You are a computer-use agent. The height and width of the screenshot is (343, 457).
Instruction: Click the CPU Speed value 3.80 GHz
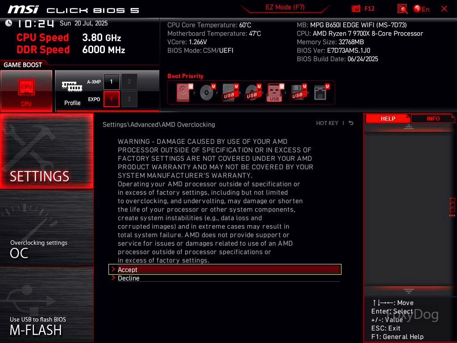(101, 38)
